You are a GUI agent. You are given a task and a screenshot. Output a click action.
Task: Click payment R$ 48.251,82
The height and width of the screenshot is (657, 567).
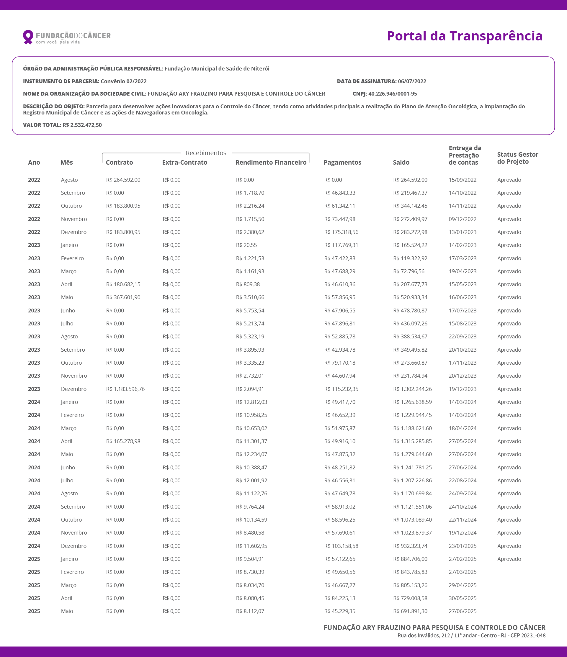click(x=340, y=468)
